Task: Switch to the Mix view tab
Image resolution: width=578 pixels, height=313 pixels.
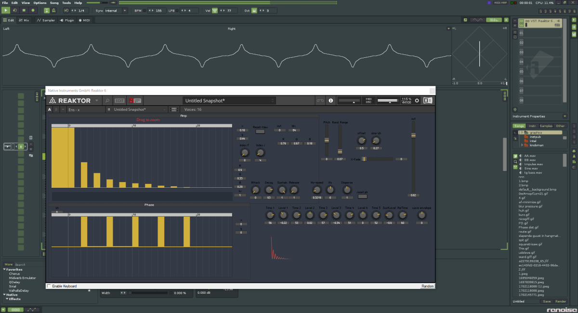Action: click(x=24, y=20)
